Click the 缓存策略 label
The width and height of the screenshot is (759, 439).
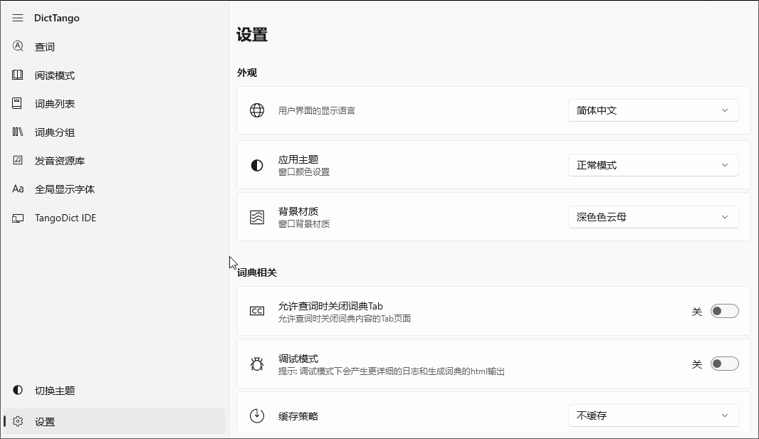pyautogui.click(x=298, y=416)
